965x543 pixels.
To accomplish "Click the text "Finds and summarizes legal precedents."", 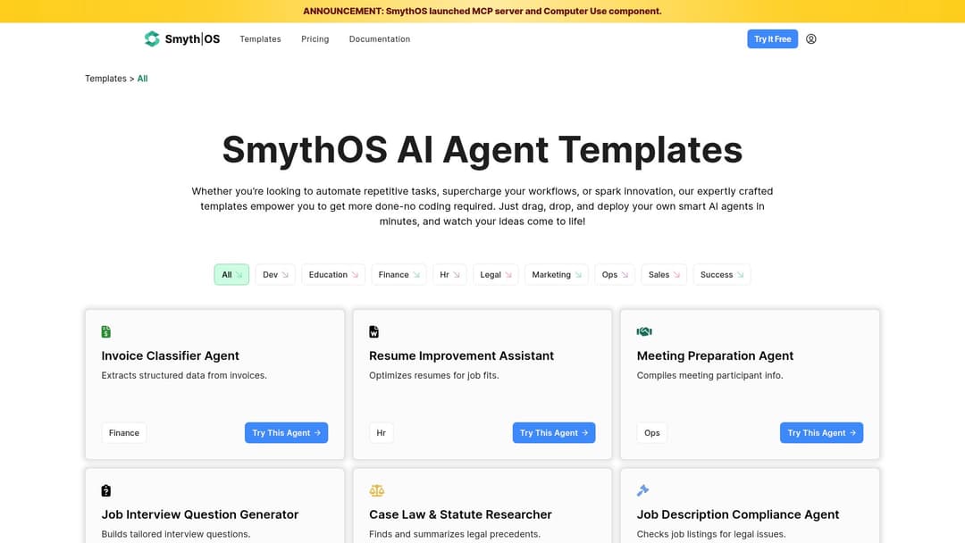I will (x=454, y=534).
